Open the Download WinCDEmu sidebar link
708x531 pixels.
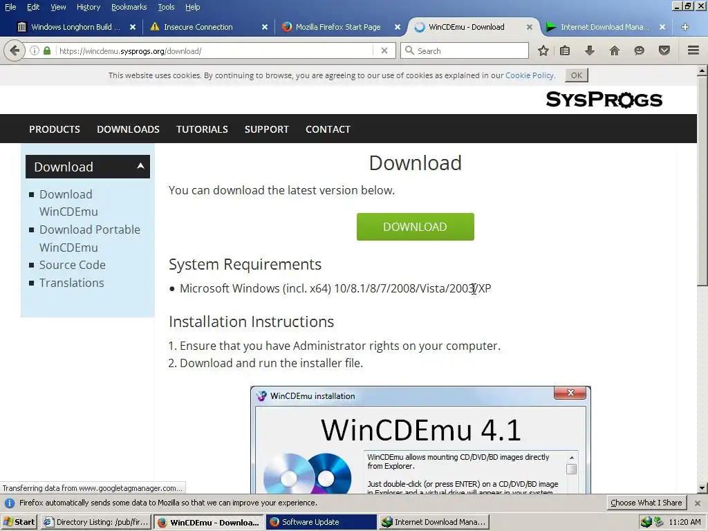point(68,203)
